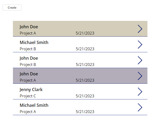Click Project C label under Jenny Clark
The image size is (155, 123).
coord(28,96)
